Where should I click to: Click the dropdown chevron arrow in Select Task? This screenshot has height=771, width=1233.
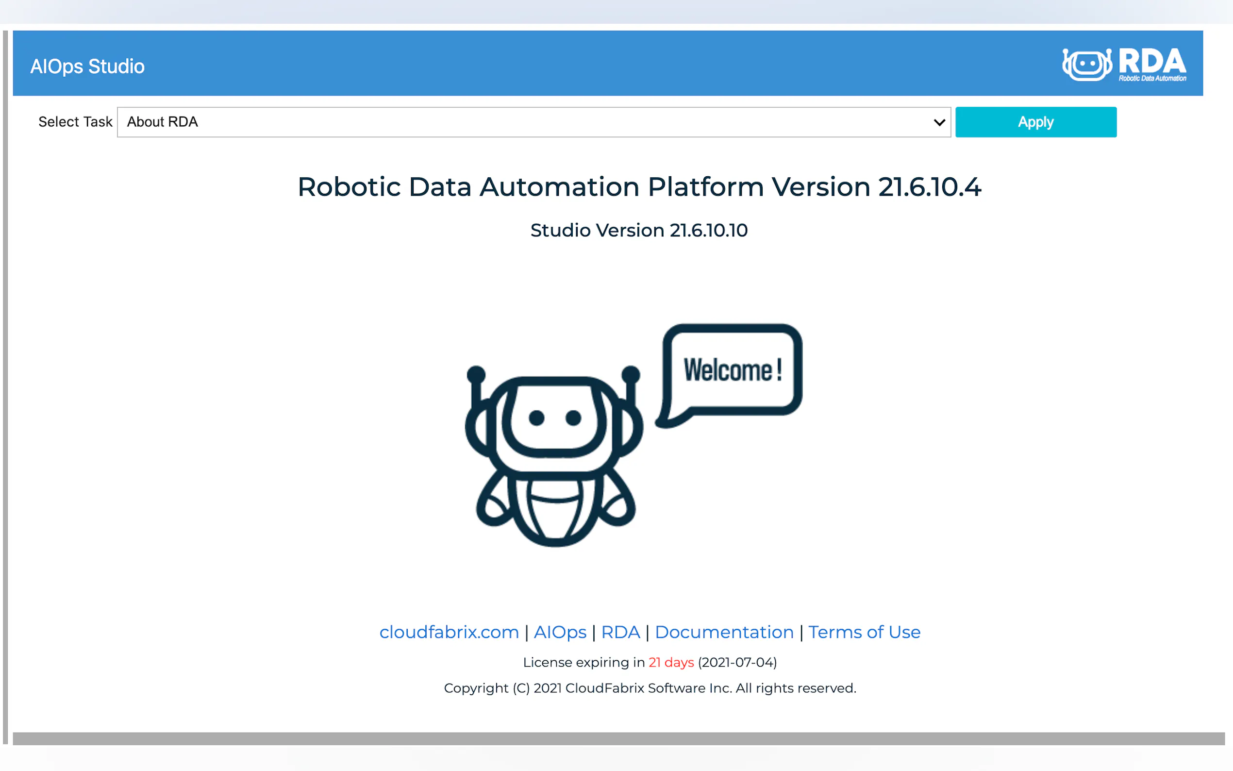pyautogui.click(x=939, y=122)
